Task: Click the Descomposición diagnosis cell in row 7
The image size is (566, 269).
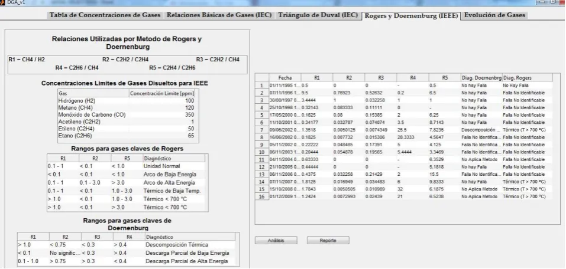Action: pos(481,130)
